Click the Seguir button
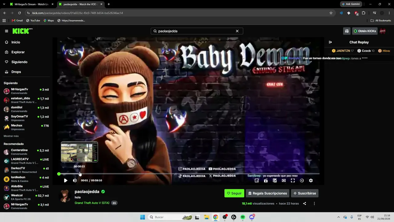The height and width of the screenshot is (222, 394). 234,193
